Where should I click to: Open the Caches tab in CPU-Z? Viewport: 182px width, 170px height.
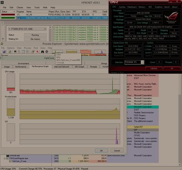click(x=122, y=7)
